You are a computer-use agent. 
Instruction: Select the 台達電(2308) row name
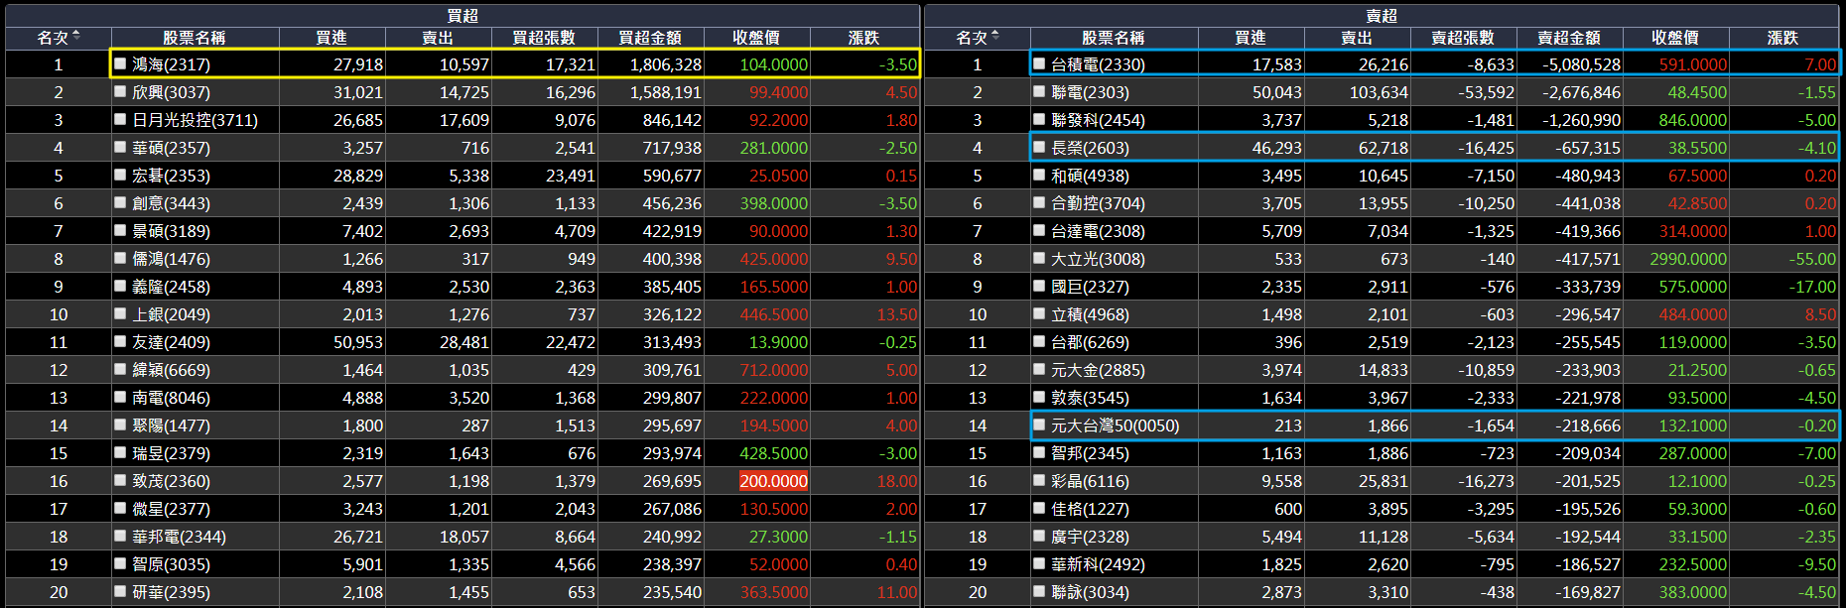1098,231
